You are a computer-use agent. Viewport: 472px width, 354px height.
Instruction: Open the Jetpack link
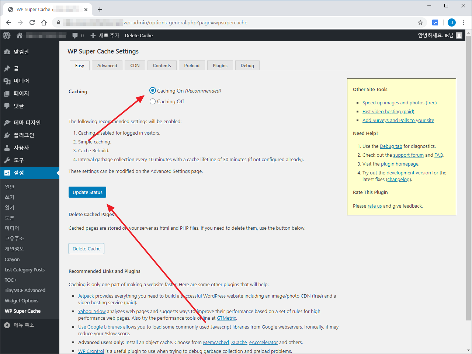click(x=86, y=296)
